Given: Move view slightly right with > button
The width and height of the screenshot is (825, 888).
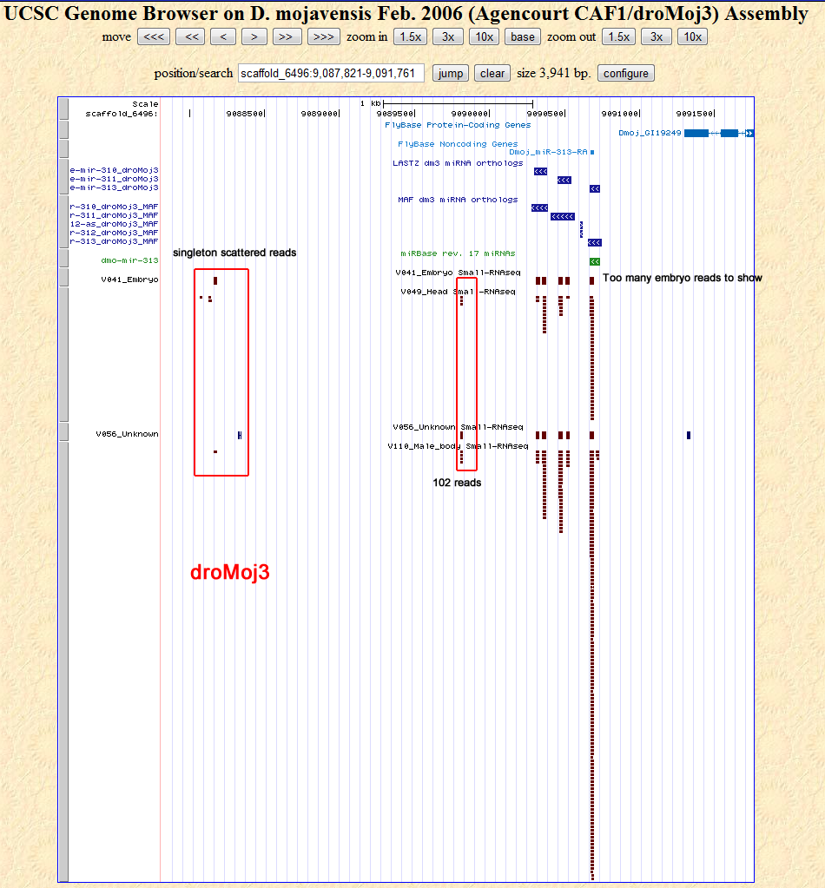Looking at the screenshot, I should point(254,36).
